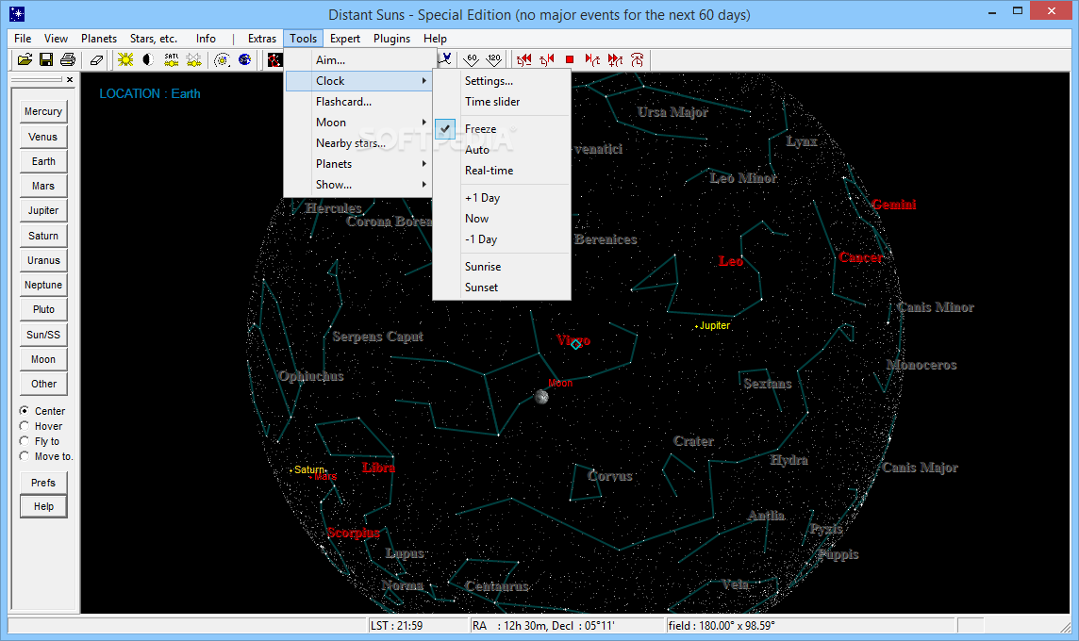Click the Moon object in sky
This screenshot has width=1079, height=641.
point(541,397)
